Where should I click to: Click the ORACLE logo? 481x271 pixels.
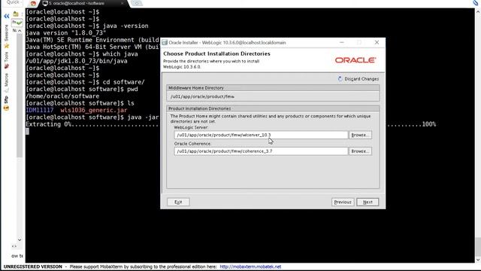[355, 60]
